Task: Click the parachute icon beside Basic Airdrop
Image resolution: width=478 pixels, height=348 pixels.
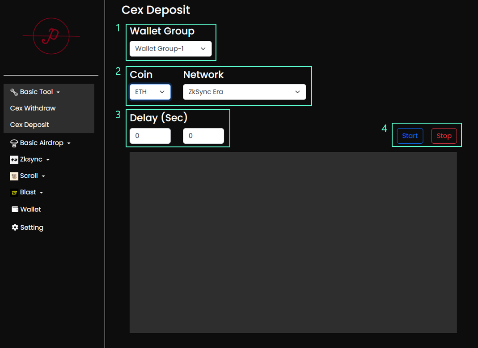Action: click(x=14, y=143)
